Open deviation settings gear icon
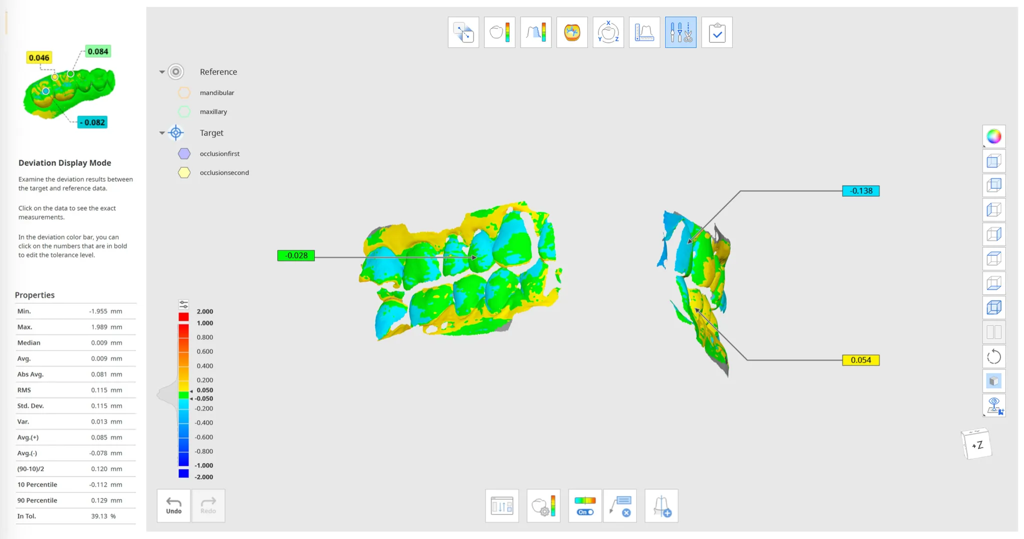Screen dimensions: 1024x539 point(543,506)
